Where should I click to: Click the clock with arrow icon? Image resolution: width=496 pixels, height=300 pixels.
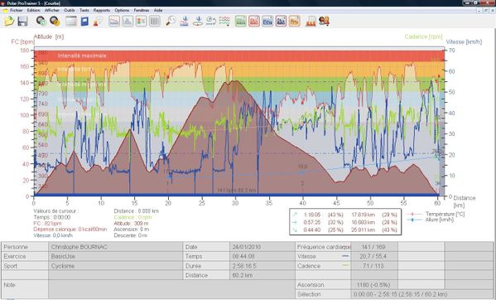[x=210, y=22]
